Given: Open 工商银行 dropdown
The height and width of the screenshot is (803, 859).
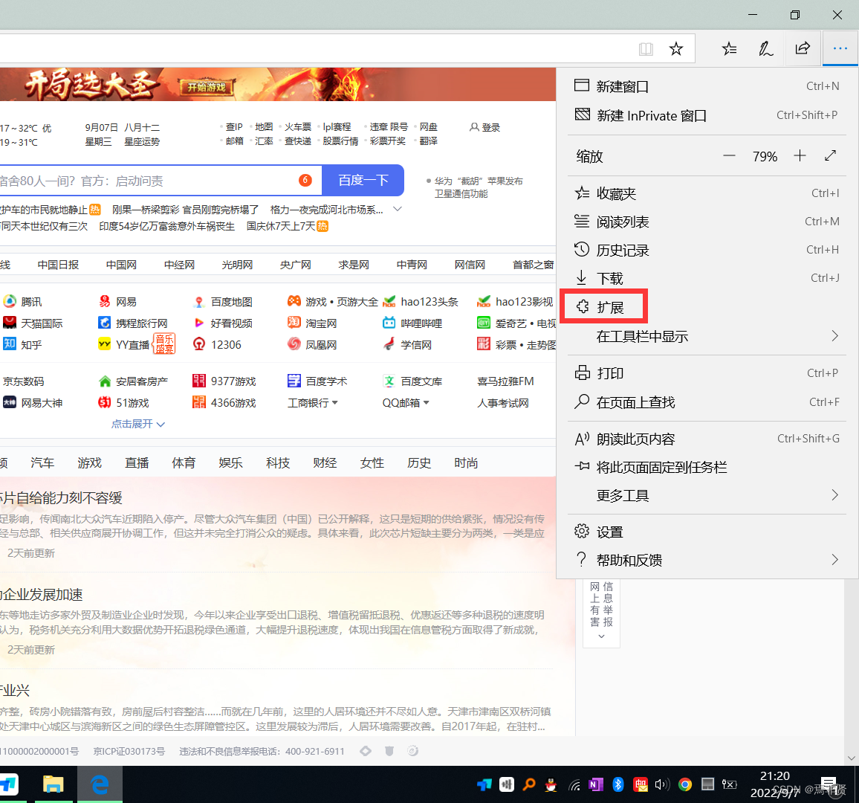Looking at the screenshot, I should coord(313,403).
